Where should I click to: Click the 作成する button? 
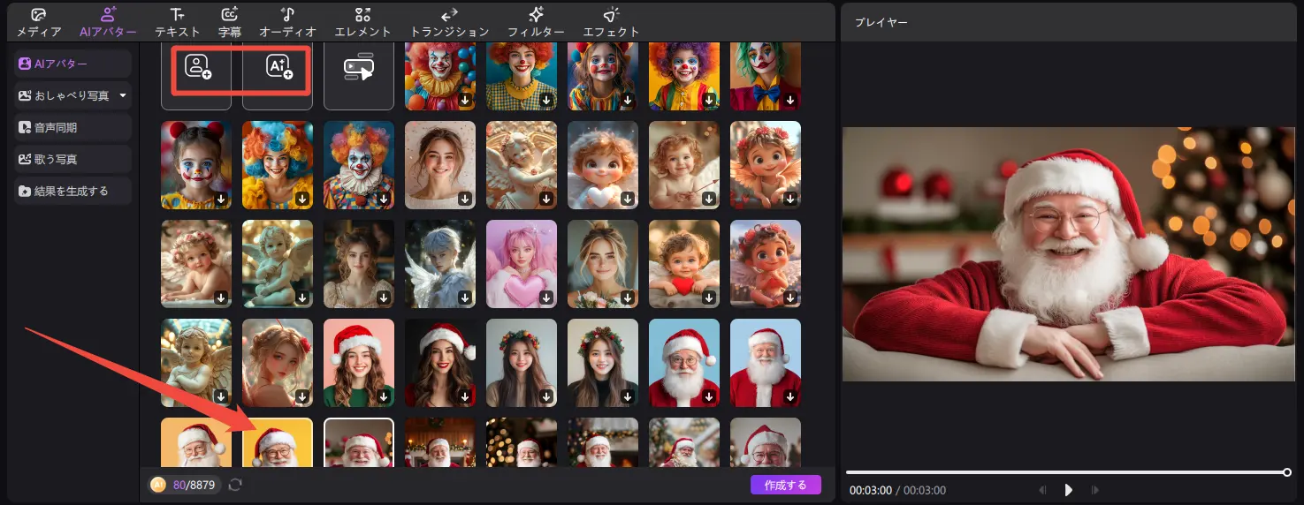(x=785, y=485)
